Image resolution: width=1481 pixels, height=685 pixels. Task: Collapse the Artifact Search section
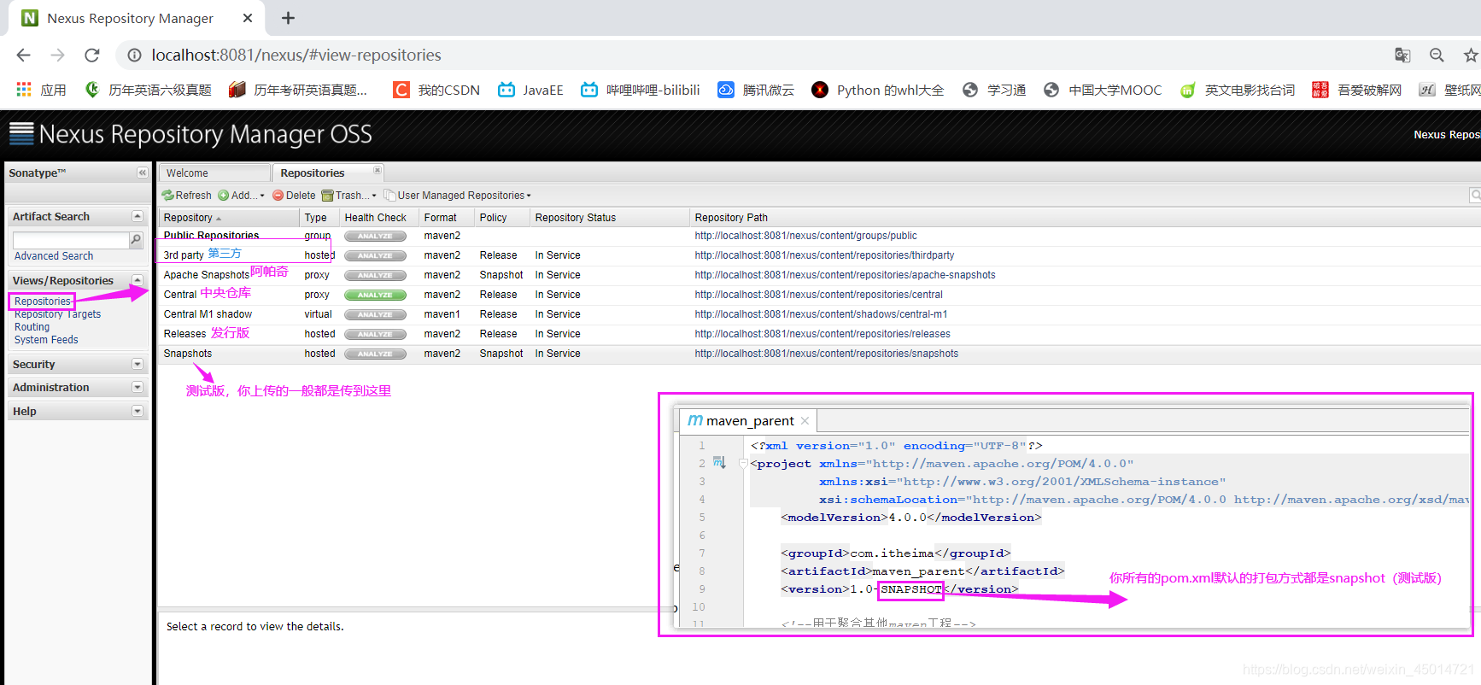137,216
